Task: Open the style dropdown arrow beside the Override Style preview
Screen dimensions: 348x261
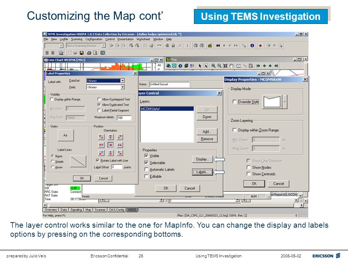Action: (285, 102)
